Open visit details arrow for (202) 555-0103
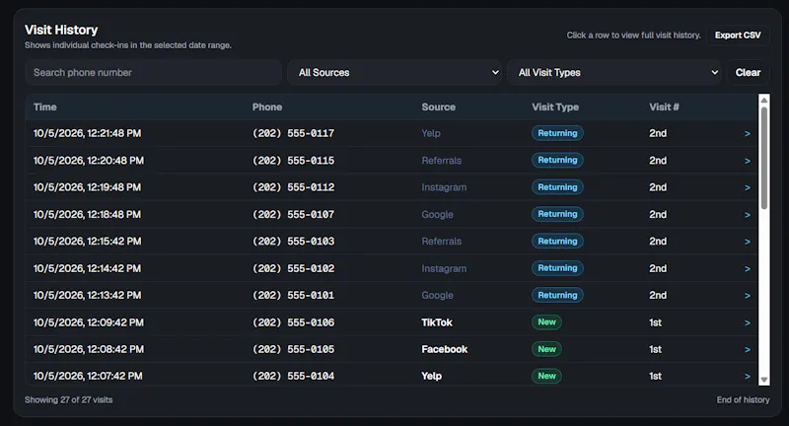 [x=748, y=242]
